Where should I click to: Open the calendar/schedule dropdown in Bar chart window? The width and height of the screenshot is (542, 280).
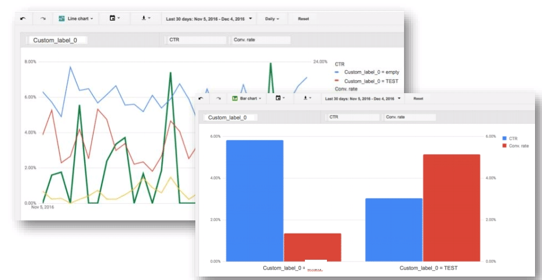[x=280, y=98]
